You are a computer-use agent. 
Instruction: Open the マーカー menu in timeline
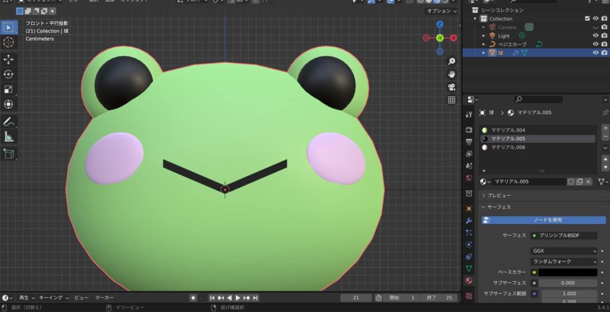pos(104,298)
